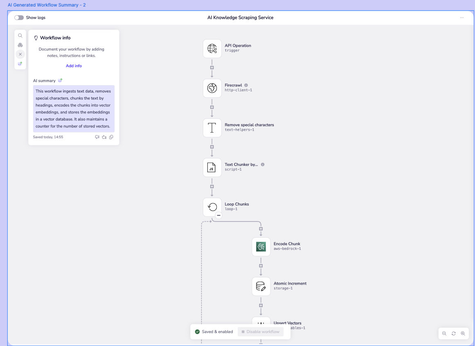Click the modules cubes icon in toolbar
Screen dimensions: 475x346
(20, 45)
